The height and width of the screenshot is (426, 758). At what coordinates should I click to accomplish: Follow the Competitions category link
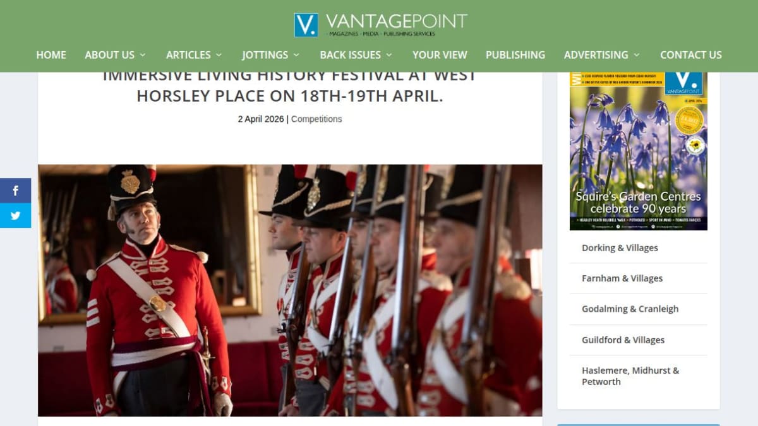tap(316, 119)
